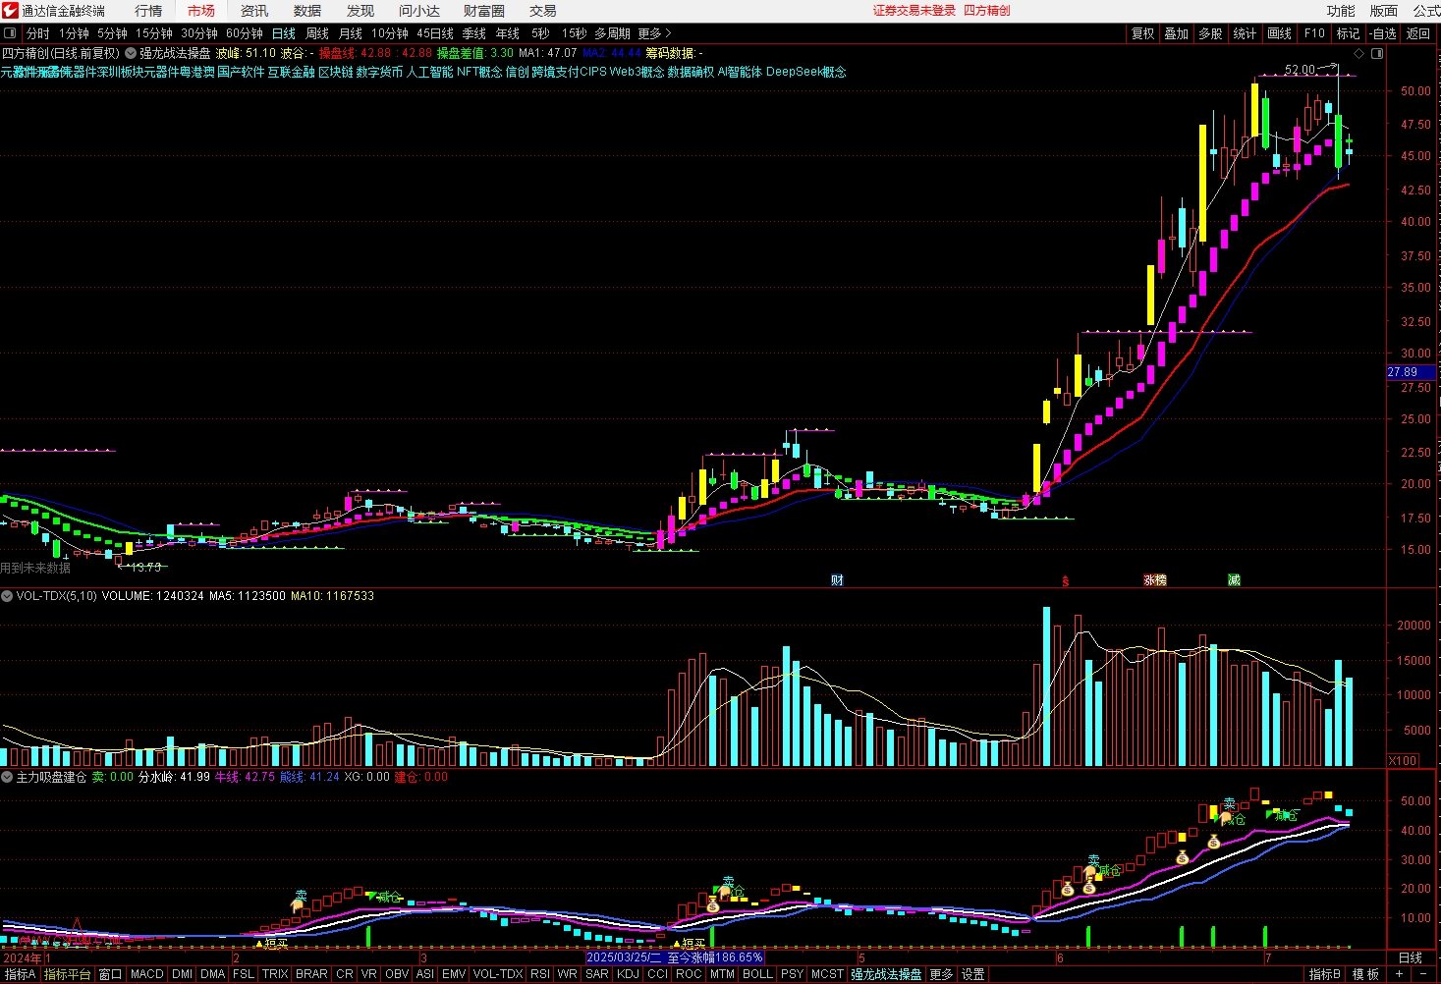Select the 5分钟 timeframe
Viewport: 1441px width, 984px height.
112,33
